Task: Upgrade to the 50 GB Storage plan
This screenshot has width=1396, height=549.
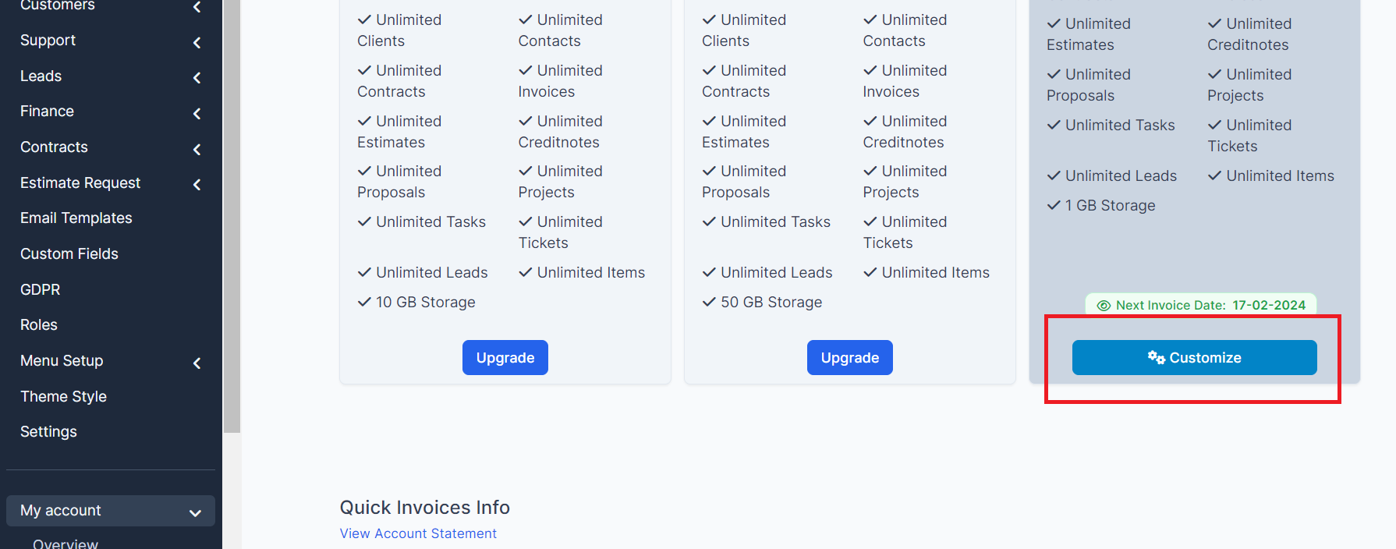Action: pyautogui.click(x=850, y=358)
